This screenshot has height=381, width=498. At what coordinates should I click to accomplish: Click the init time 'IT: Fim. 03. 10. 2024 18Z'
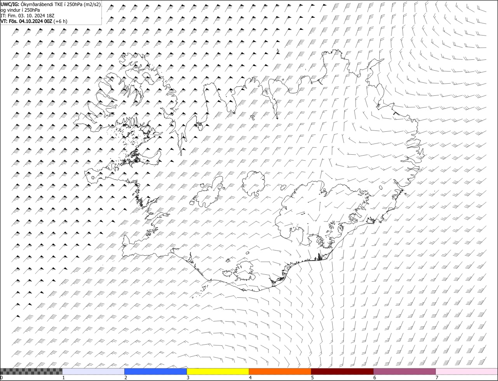pos(28,16)
